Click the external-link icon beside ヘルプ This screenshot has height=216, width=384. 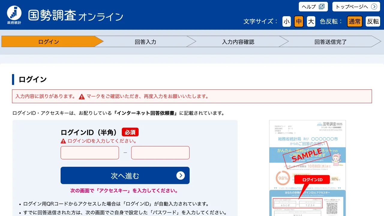click(x=322, y=6)
